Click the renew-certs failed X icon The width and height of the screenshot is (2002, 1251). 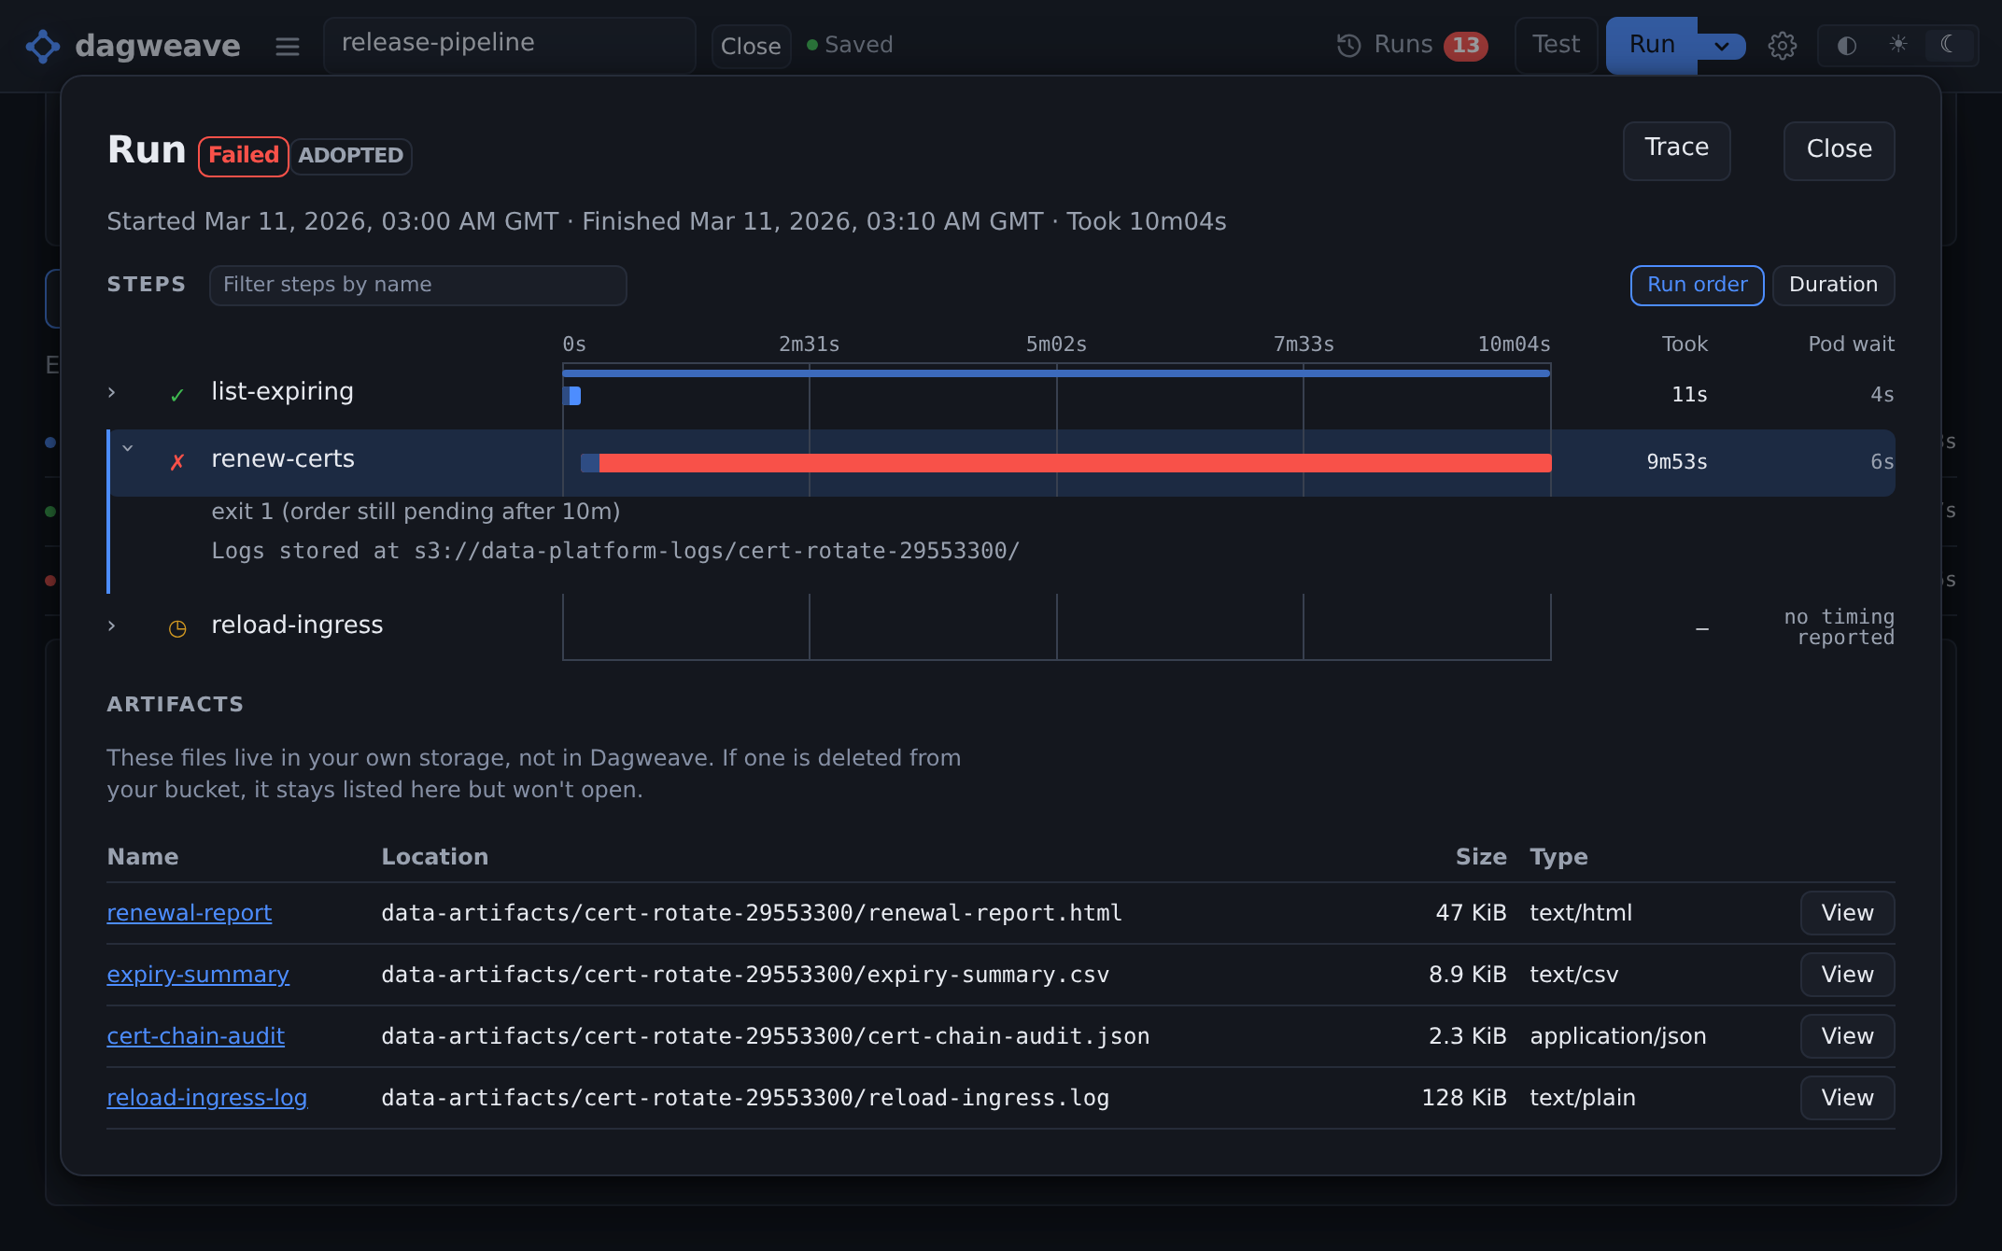coord(177,462)
